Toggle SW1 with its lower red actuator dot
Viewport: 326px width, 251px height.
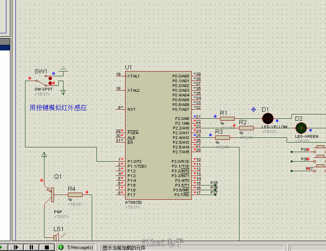[x=50, y=83]
